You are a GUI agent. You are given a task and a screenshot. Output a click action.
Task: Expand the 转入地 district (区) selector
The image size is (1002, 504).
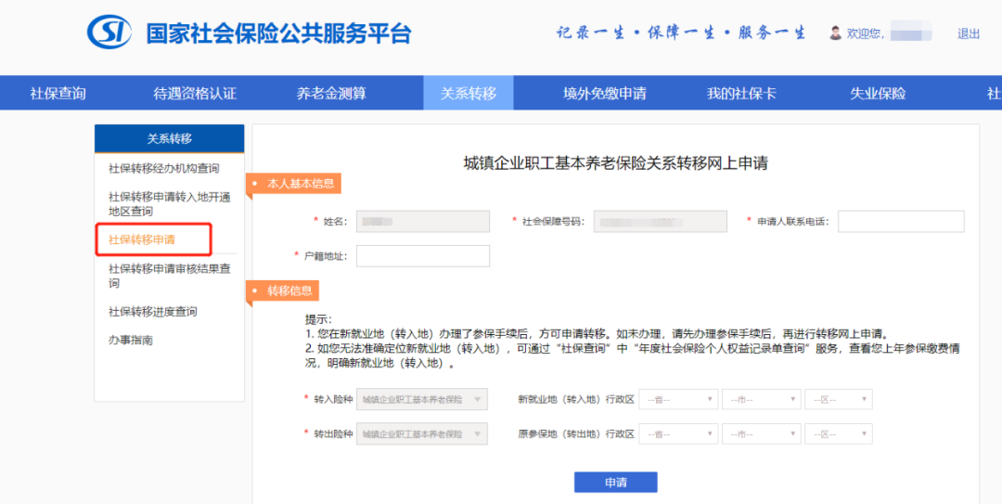(839, 399)
